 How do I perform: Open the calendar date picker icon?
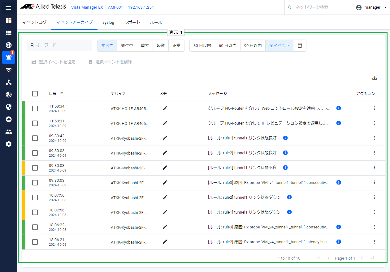(x=300, y=45)
